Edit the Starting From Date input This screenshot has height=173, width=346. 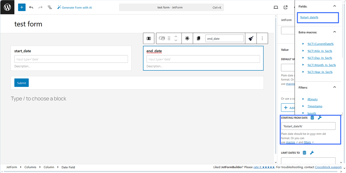tap(308, 126)
